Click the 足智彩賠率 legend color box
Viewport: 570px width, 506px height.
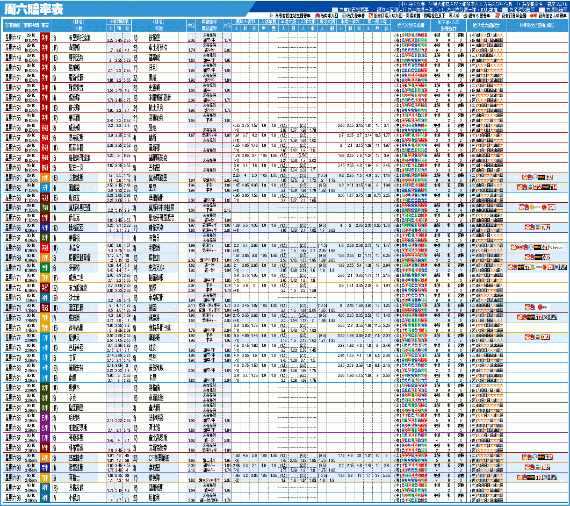click(504, 10)
